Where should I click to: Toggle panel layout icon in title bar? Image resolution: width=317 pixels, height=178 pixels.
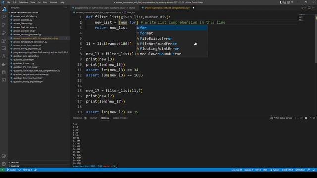285,2
